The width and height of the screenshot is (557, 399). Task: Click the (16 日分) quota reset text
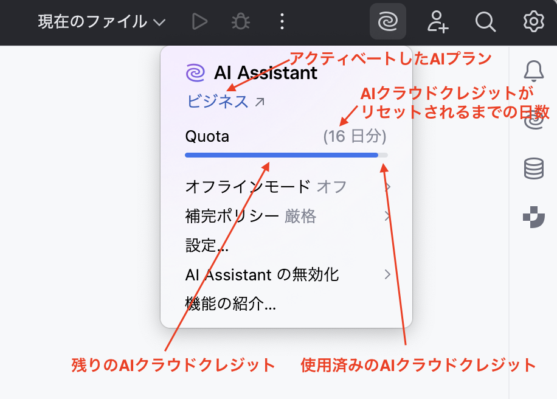[355, 136]
